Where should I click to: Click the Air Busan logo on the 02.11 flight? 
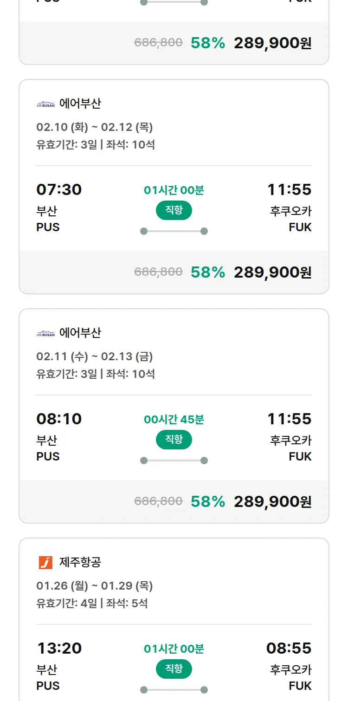click(x=45, y=333)
